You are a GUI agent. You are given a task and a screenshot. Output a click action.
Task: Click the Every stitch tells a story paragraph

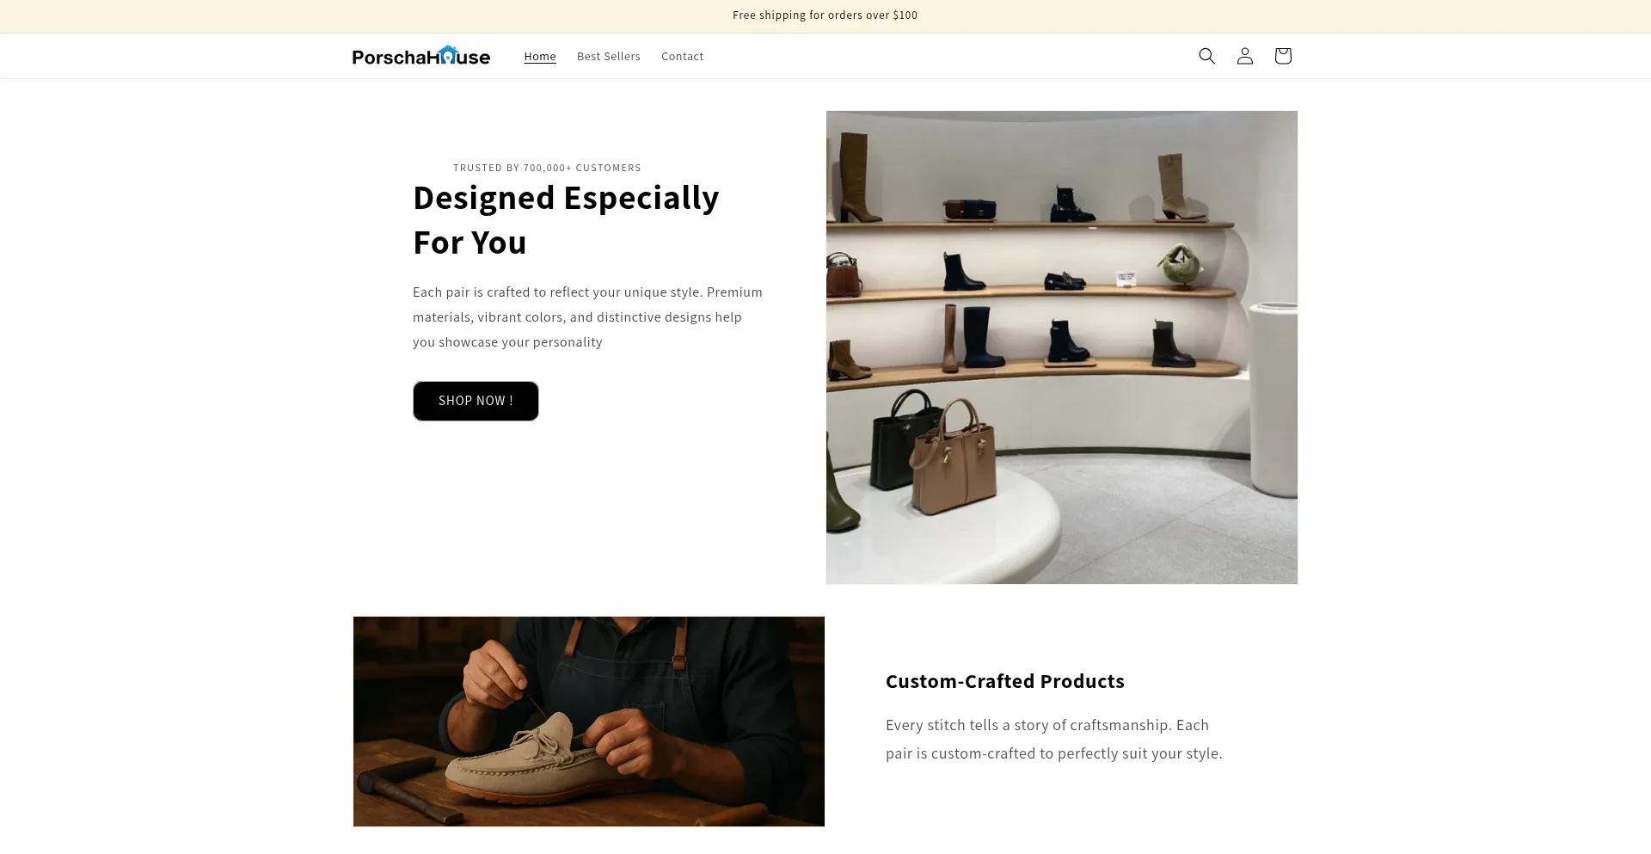pos(1053,739)
